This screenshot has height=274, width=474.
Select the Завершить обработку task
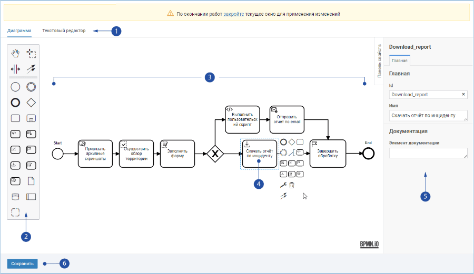tap(328, 154)
